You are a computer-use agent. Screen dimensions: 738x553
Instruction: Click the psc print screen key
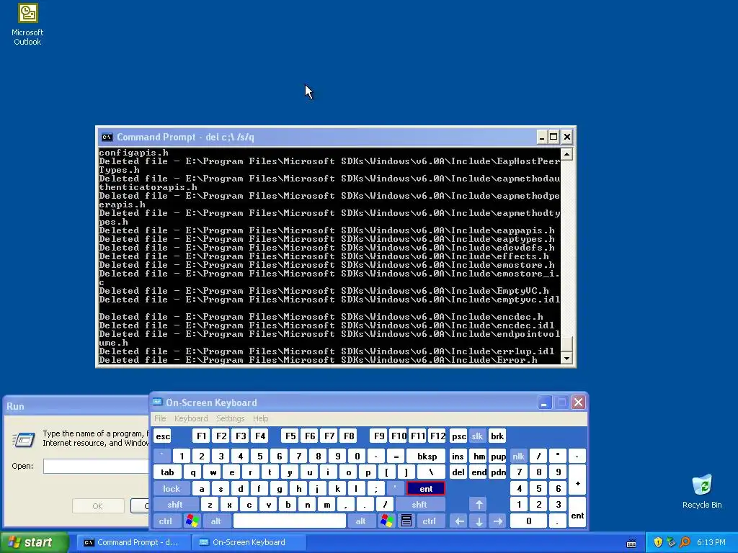pos(459,436)
